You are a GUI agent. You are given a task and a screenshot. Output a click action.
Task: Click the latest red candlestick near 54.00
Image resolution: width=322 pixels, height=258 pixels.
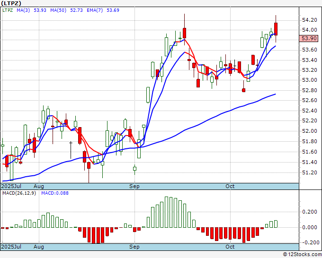point(276,29)
